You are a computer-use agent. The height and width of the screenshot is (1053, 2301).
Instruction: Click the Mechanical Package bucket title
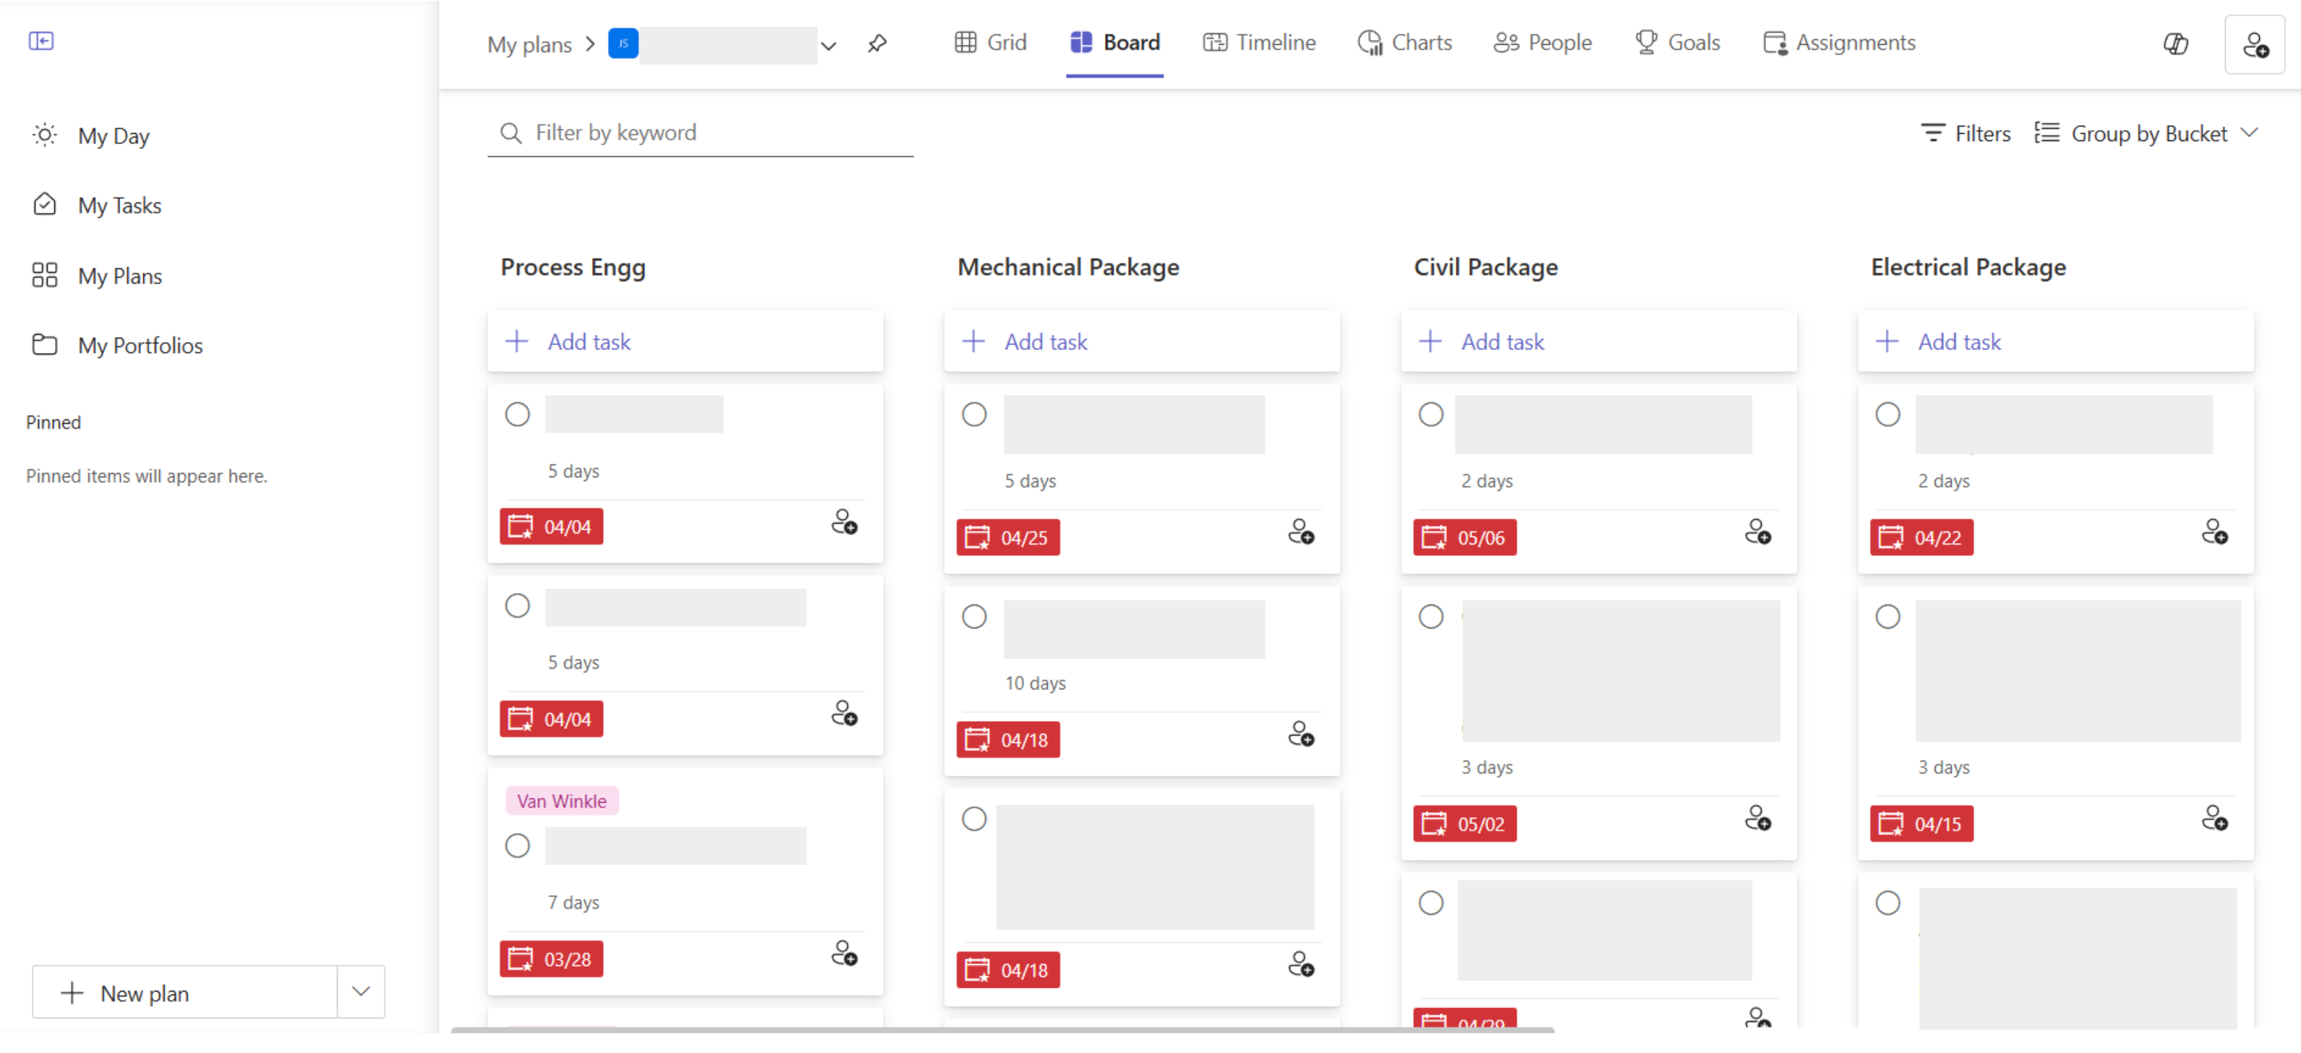(x=1068, y=267)
